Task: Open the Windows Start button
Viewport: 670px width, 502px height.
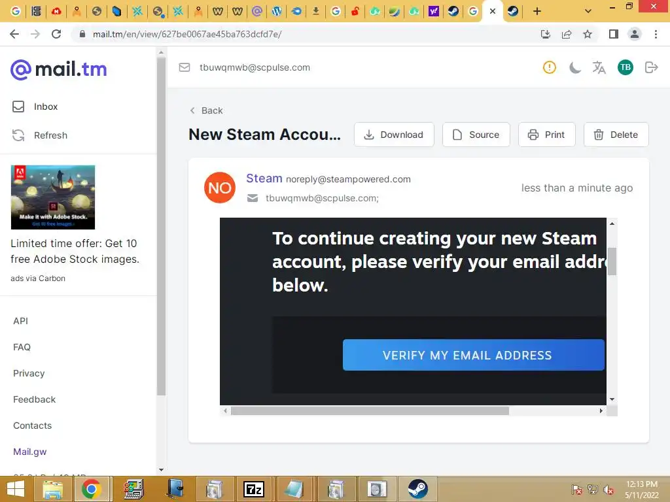Action: point(16,489)
